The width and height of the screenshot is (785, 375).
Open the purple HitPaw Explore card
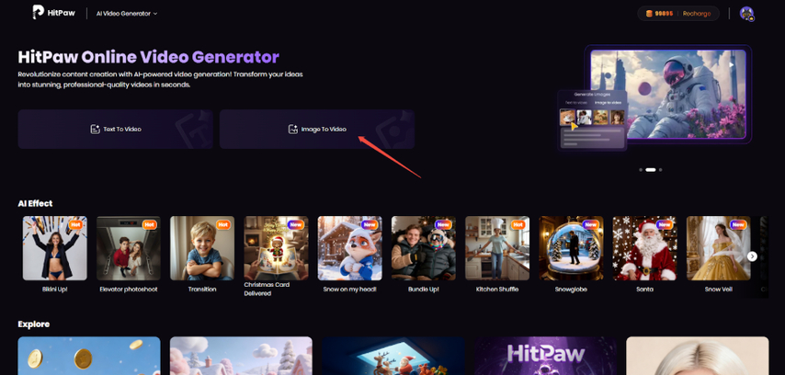(545, 356)
